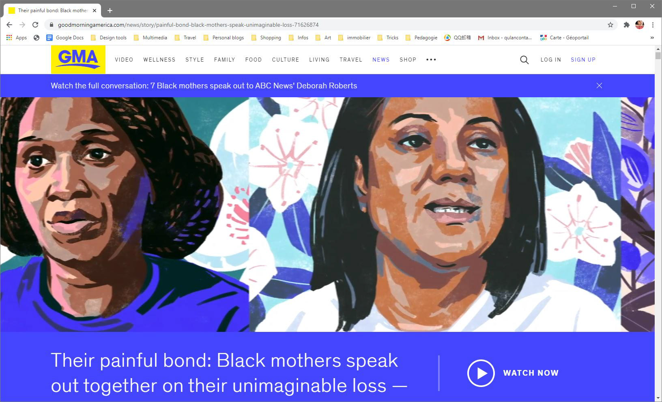Click the LOG IN link
The height and width of the screenshot is (402, 662).
(550, 60)
